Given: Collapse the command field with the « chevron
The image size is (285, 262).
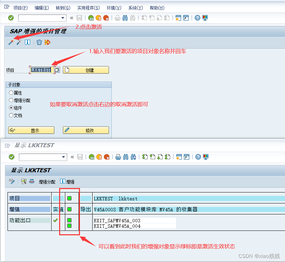Looking at the screenshot, I should 72,17.
